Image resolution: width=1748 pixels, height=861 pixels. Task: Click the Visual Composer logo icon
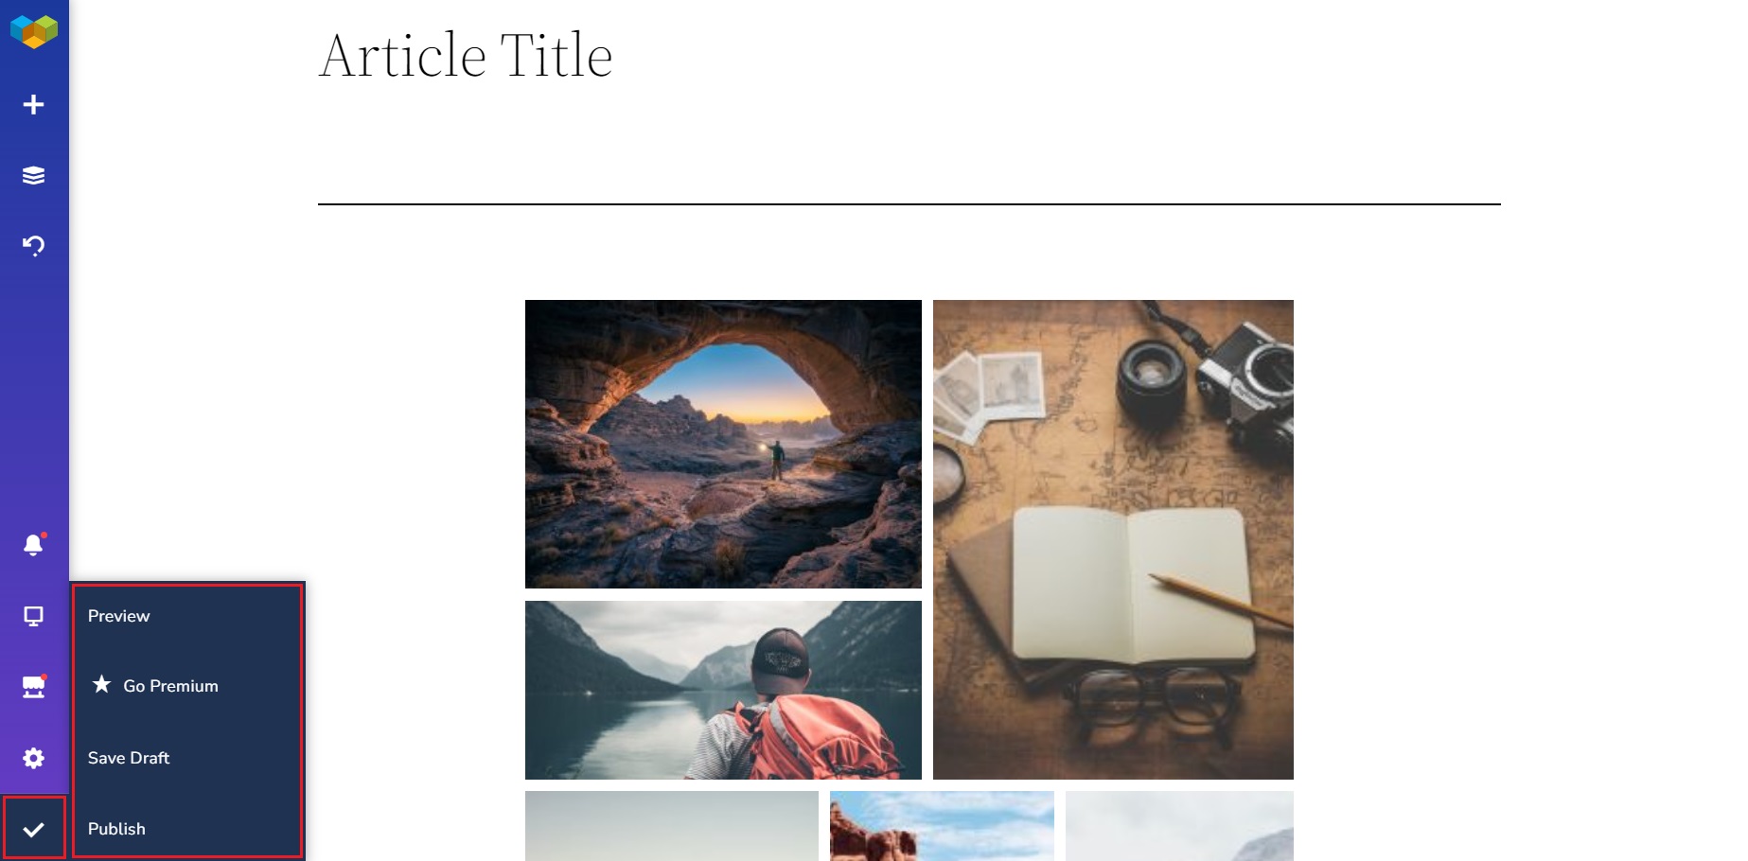34,31
